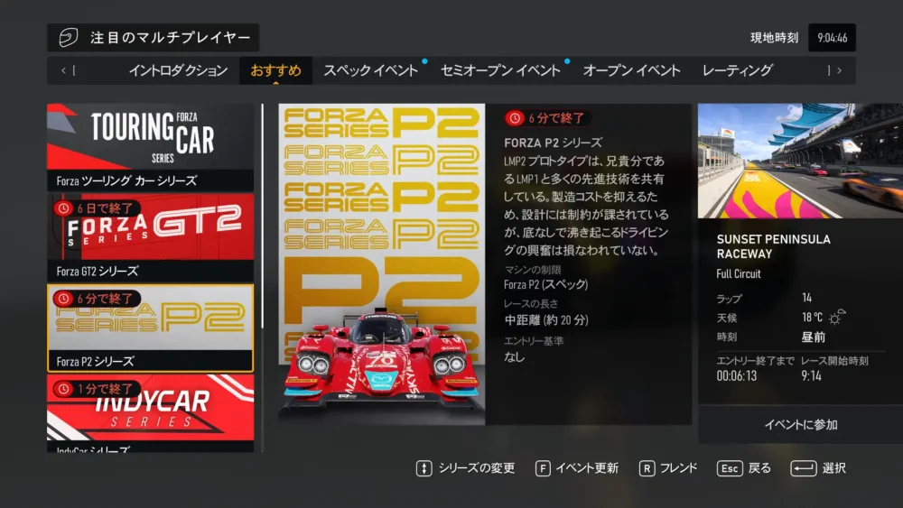Click the clock icon on Forza P2 detail

pos(515,118)
